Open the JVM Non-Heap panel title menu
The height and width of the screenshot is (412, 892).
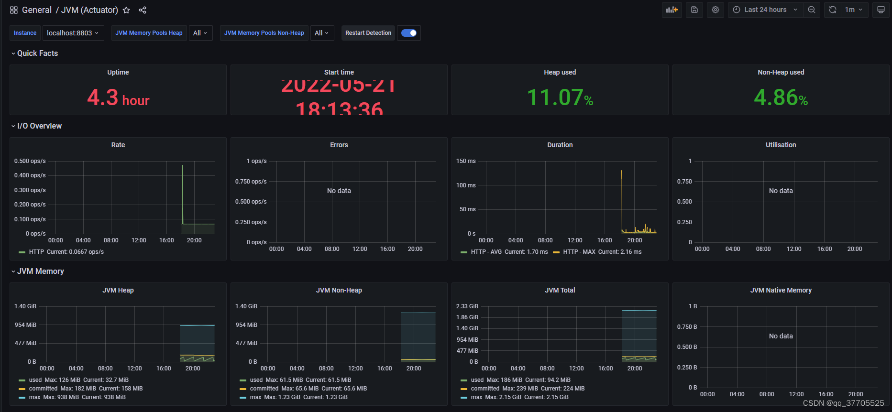click(339, 290)
